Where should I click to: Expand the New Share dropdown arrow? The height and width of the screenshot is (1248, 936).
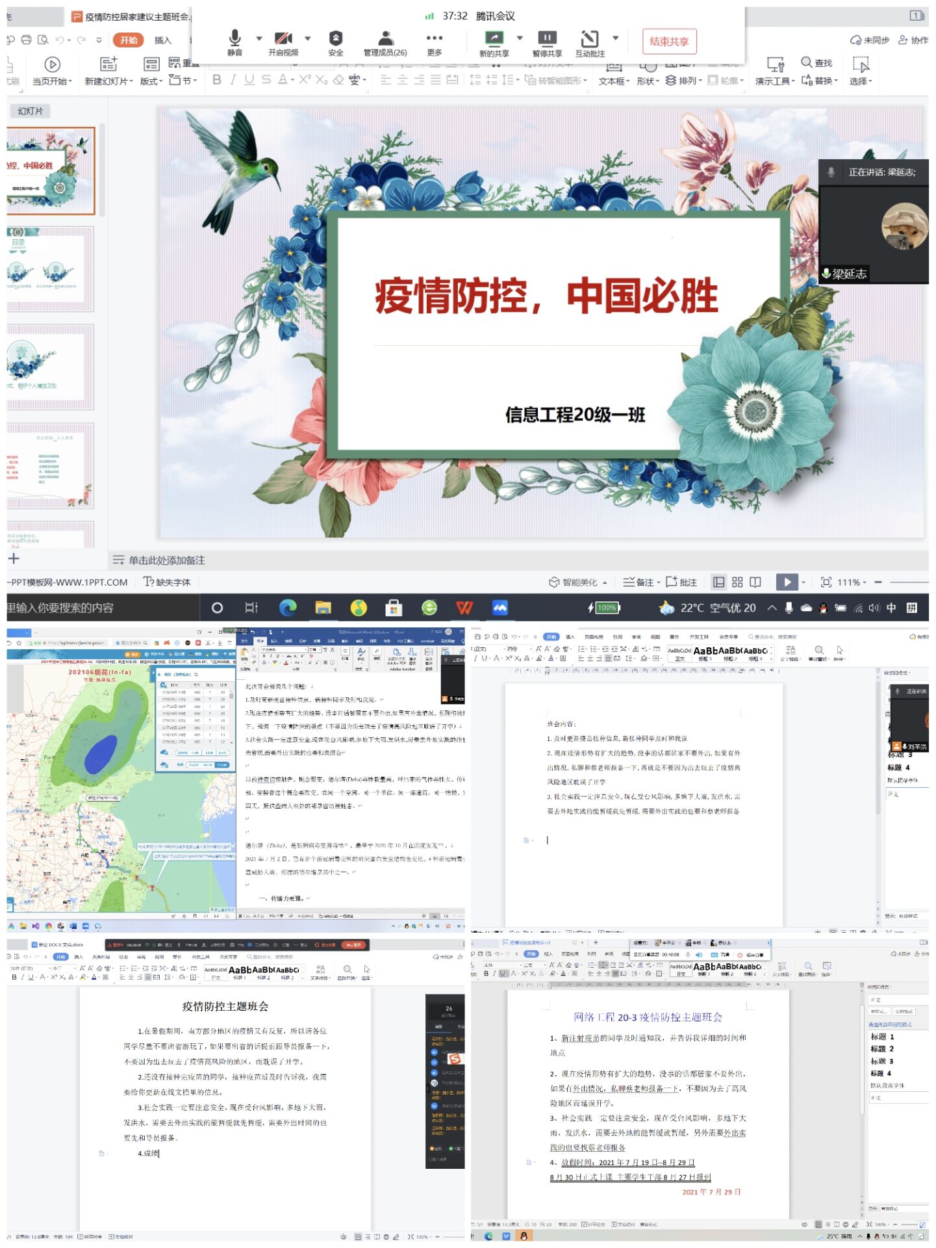point(520,38)
